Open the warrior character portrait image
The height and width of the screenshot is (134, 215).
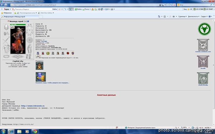pyautogui.click(x=18, y=40)
